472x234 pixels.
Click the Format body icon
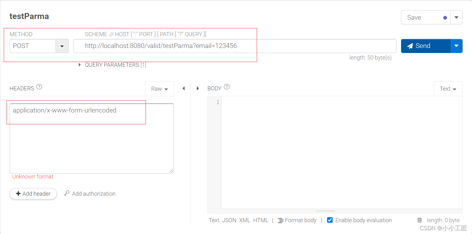click(280, 220)
